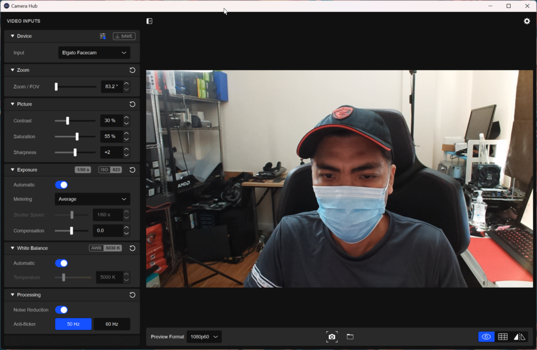
Task: Collapse the Exposure section
Action: pos(13,170)
